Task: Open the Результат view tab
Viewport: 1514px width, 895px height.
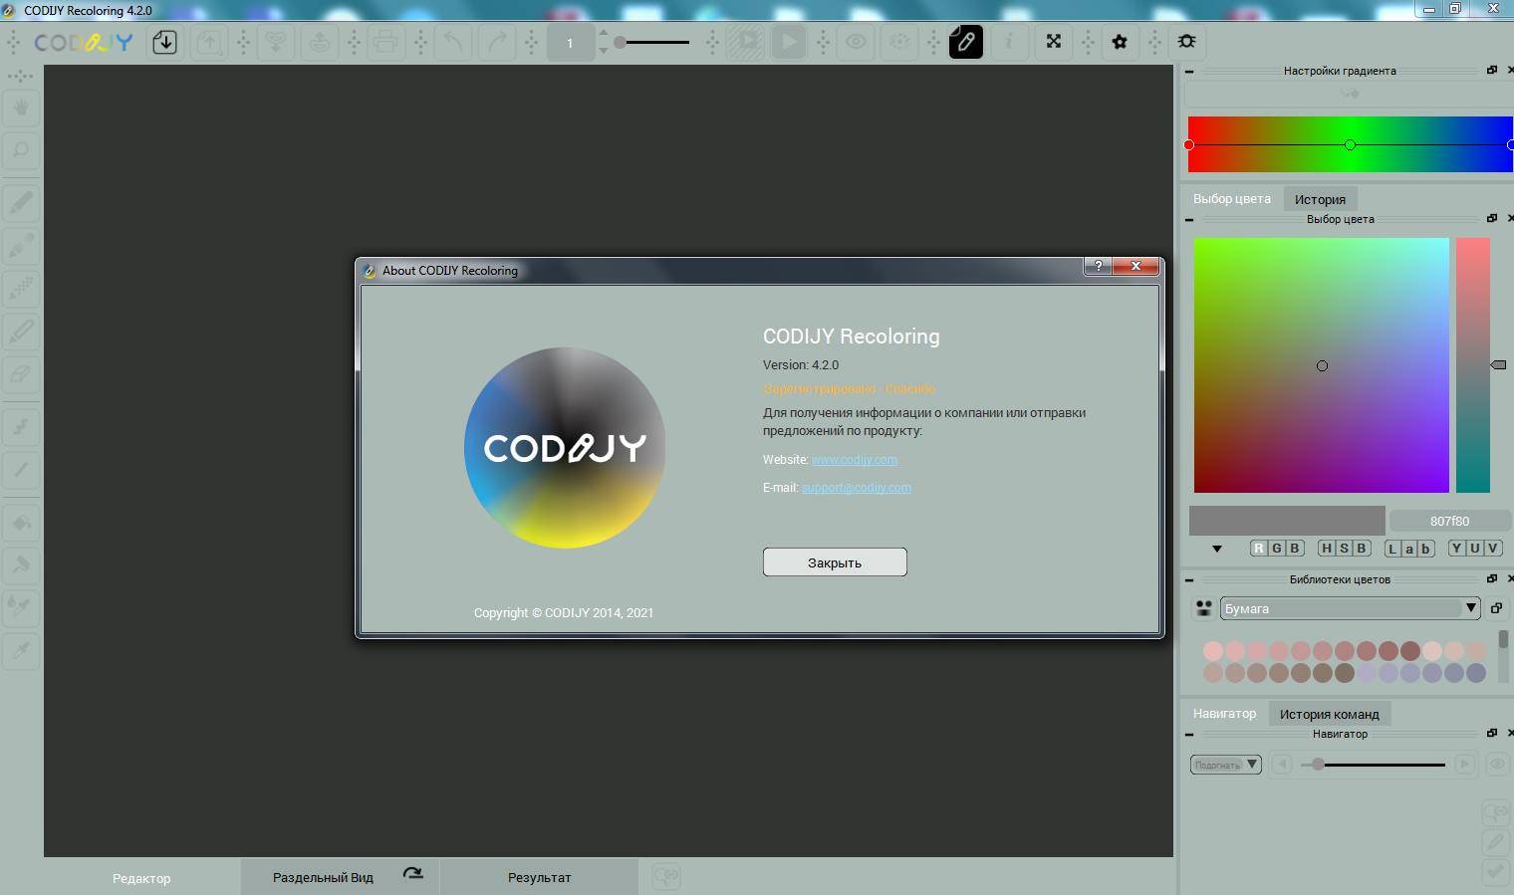Action: coord(540,877)
